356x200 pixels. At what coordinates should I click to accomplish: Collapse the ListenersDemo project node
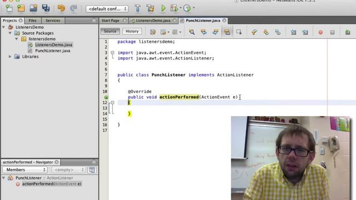(4, 27)
